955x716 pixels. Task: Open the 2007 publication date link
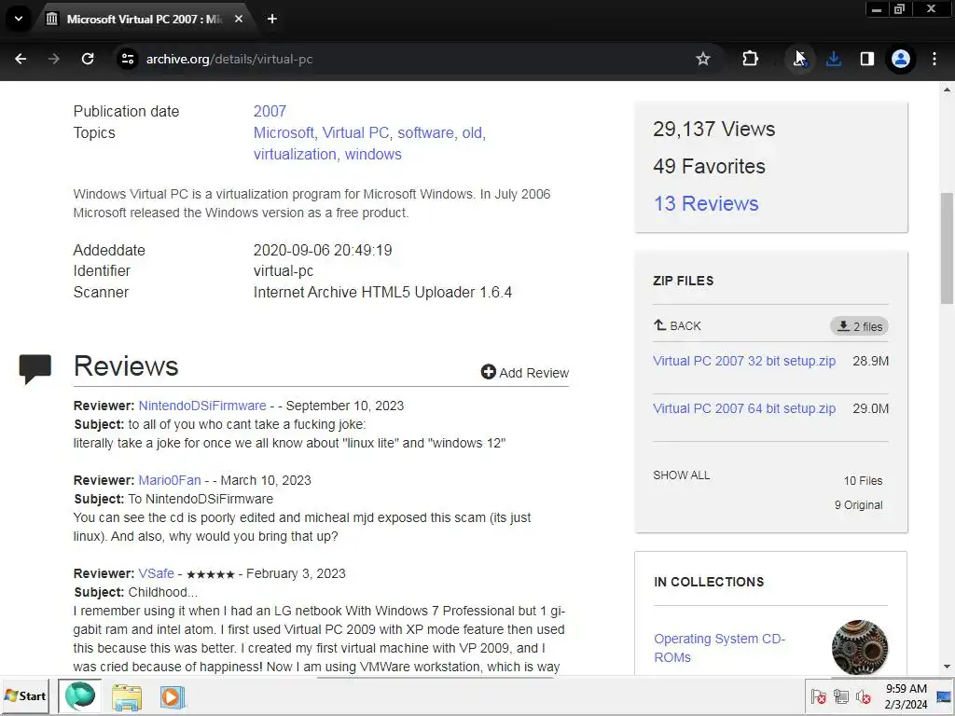(x=270, y=112)
